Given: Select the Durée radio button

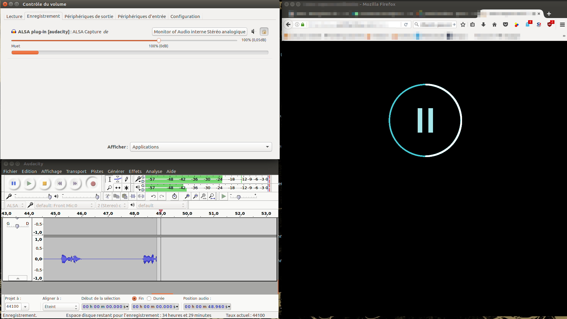Looking at the screenshot, I should [149, 299].
